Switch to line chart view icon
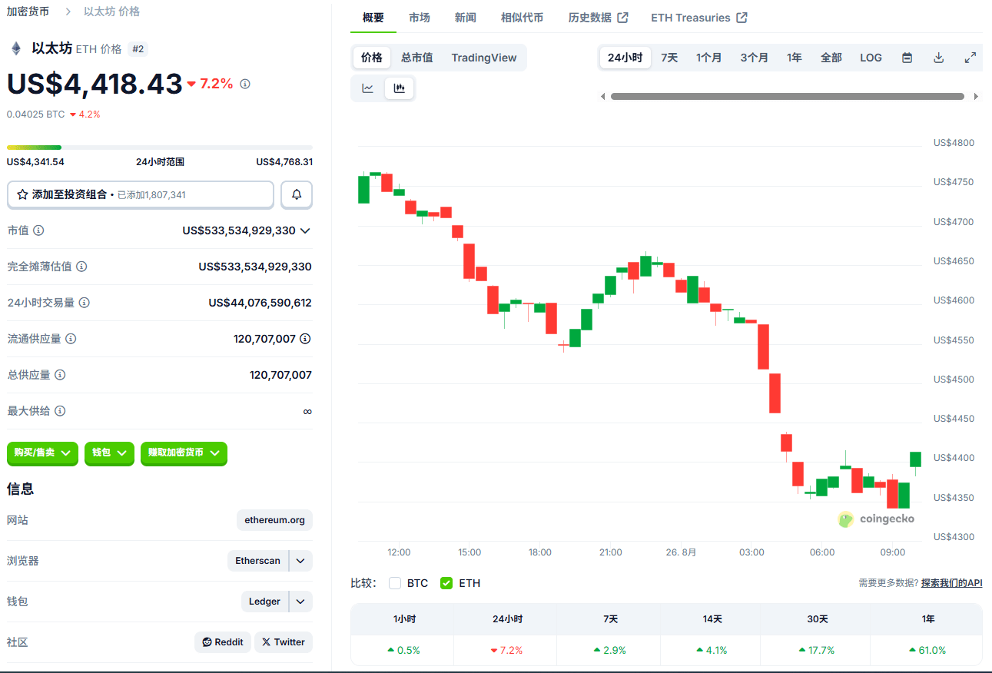 (368, 88)
